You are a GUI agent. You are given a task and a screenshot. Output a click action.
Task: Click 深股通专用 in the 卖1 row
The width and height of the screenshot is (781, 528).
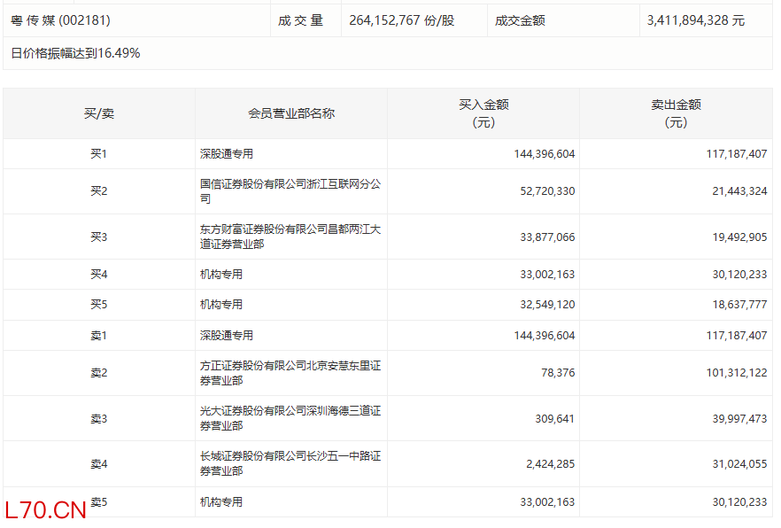pyautogui.click(x=227, y=336)
